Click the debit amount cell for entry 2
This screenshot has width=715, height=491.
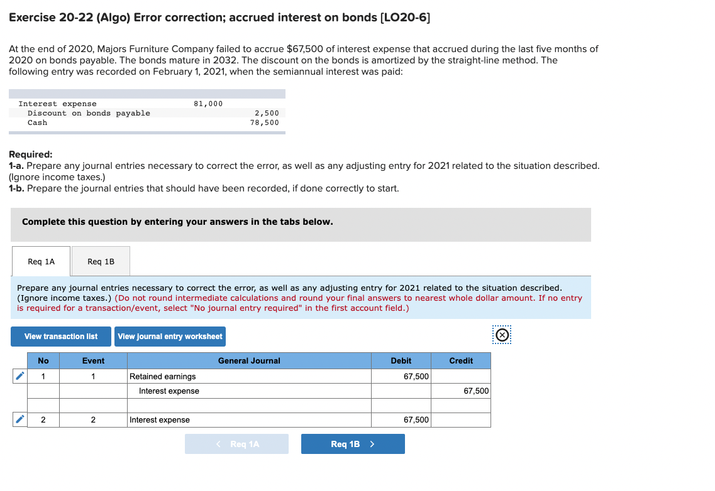tap(401, 420)
